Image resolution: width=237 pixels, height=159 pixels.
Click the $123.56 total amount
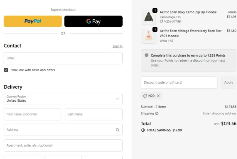229,124
